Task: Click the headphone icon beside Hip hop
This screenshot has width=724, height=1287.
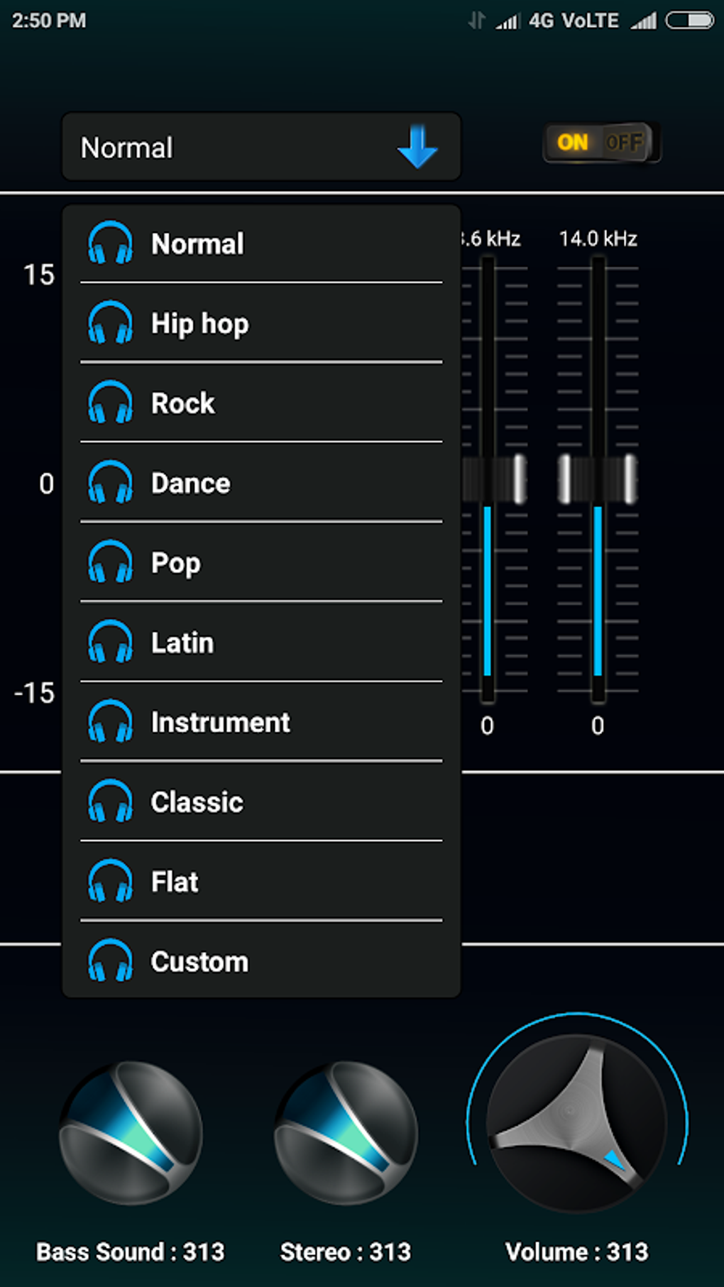Action: pyautogui.click(x=110, y=323)
